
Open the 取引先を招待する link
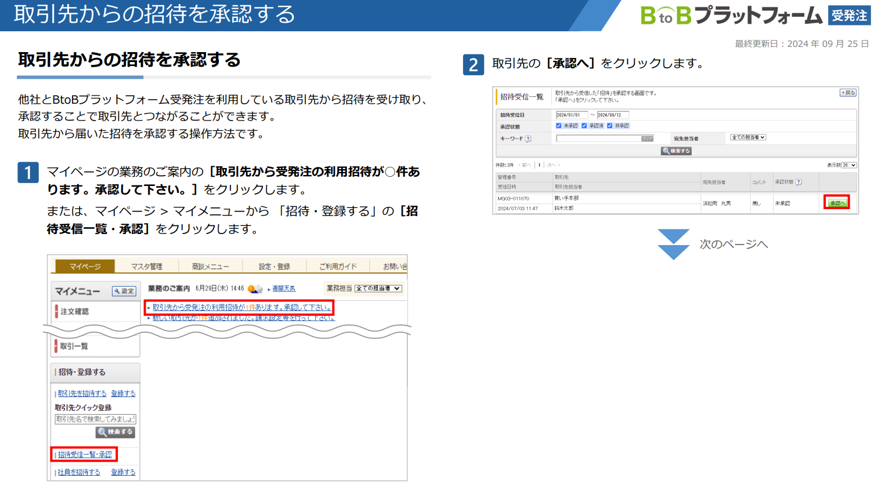pyautogui.click(x=82, y=393)
